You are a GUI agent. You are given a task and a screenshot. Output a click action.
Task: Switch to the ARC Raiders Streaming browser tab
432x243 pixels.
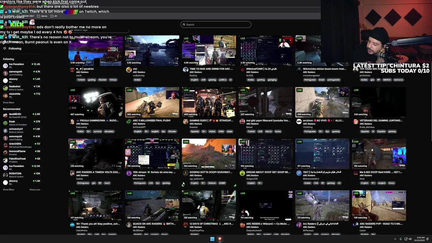[62, 3]
